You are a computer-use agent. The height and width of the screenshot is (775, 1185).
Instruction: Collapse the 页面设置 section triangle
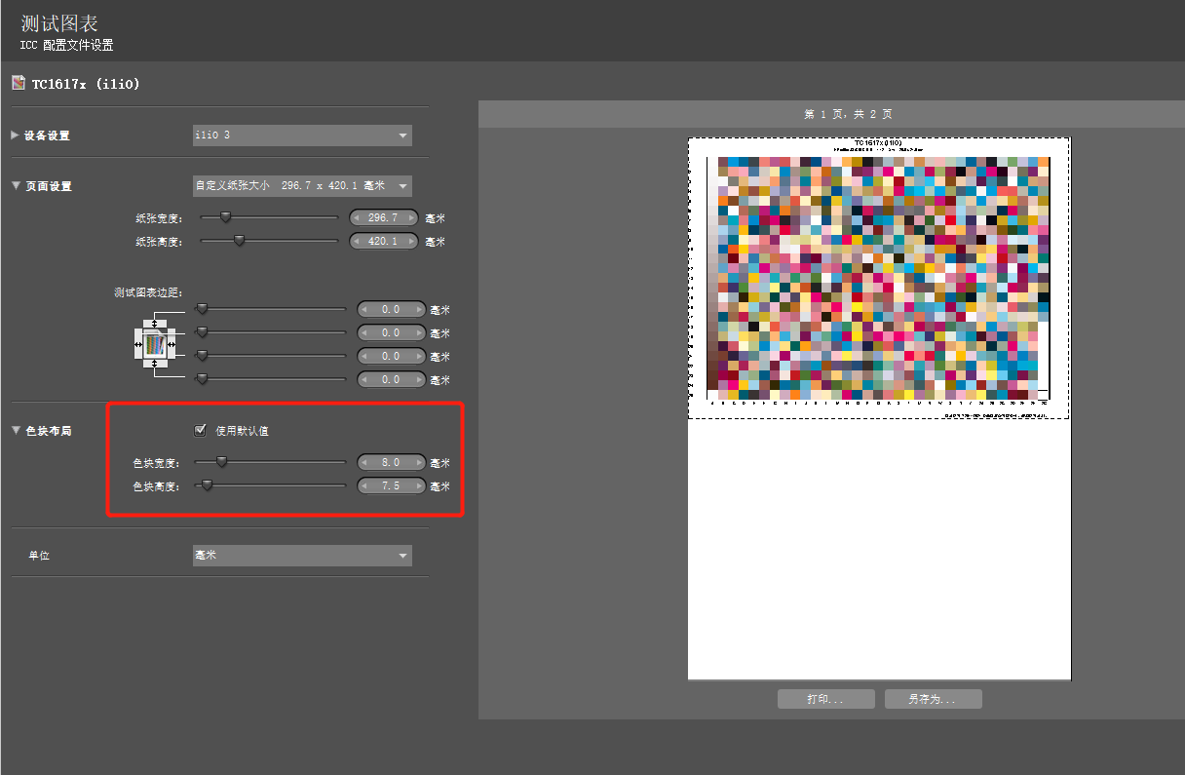pyautogui.click(x=15, y=185)
